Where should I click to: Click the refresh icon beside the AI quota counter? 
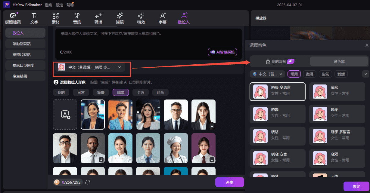pyautogui.click(x=88, y=182)
